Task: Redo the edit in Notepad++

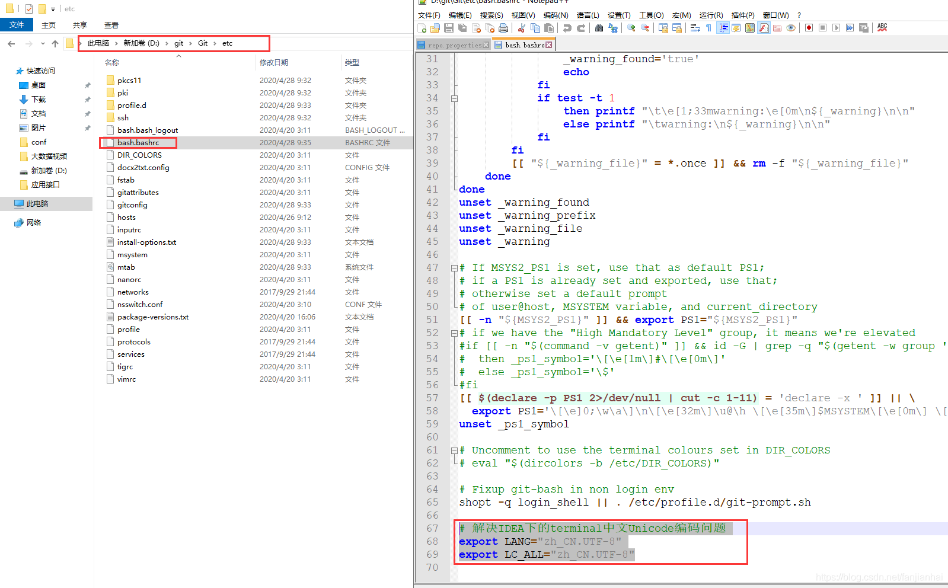Action: 581,28
